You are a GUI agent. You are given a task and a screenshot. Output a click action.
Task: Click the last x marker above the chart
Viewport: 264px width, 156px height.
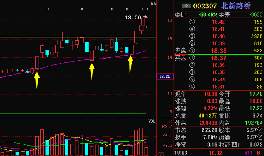click(147, 9)
